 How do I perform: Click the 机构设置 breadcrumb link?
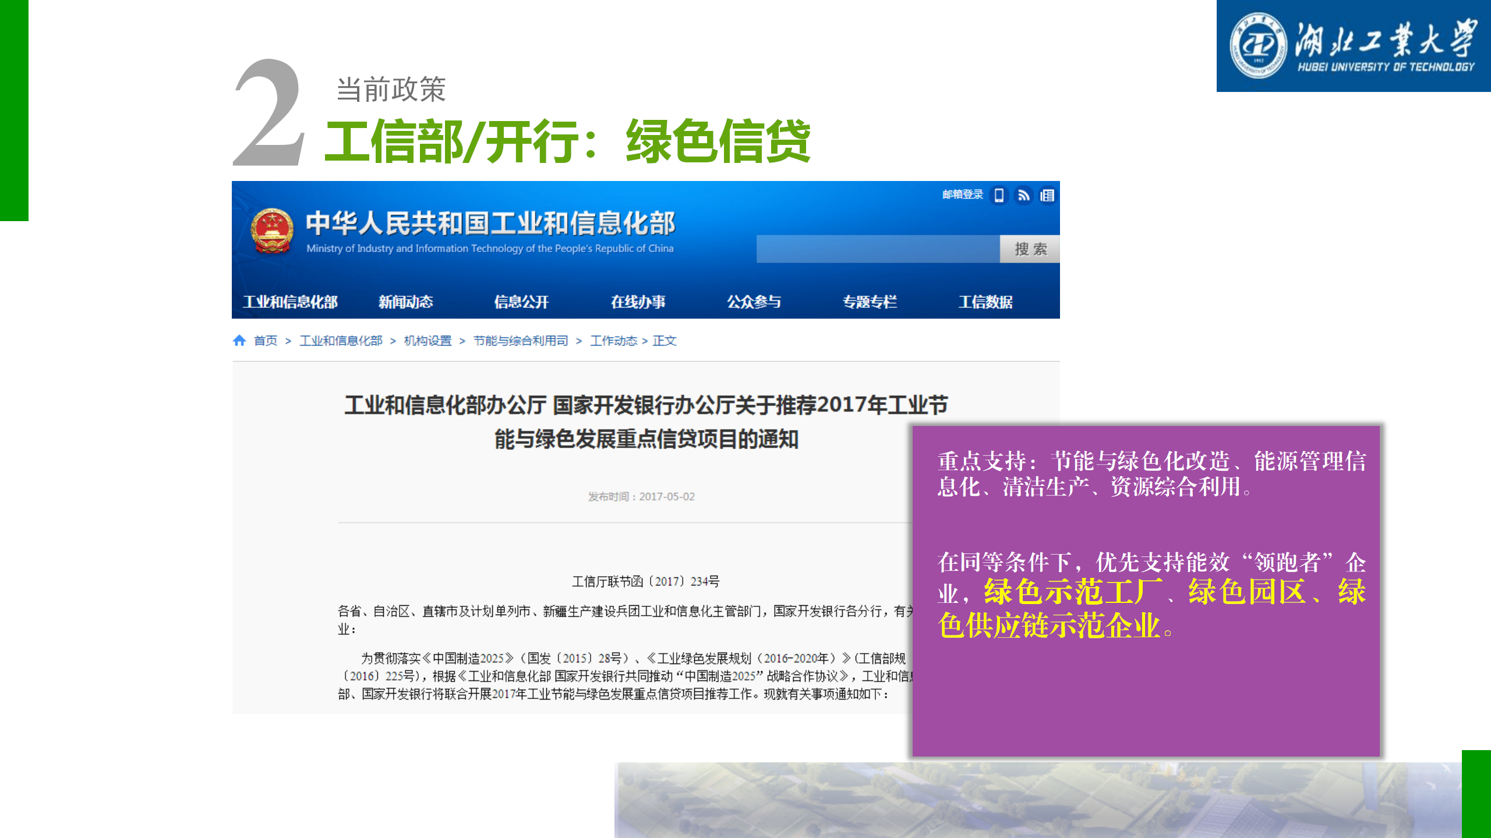tap(427, 340)
